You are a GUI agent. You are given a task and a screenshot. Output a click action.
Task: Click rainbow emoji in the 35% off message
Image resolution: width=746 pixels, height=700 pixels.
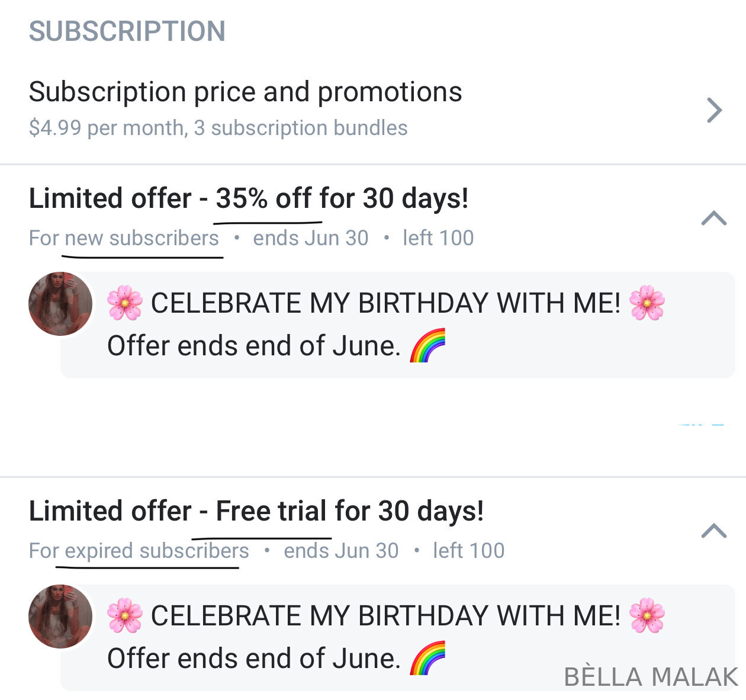[x=427, y=346]
